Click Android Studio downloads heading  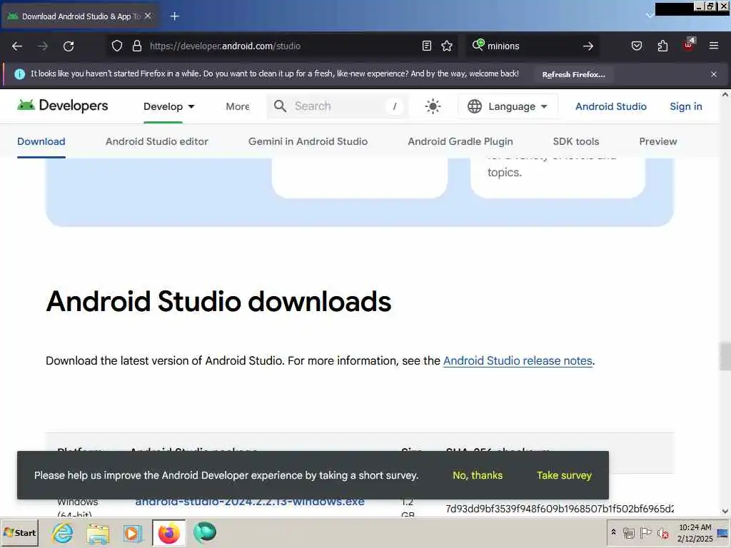click(218, 301)
